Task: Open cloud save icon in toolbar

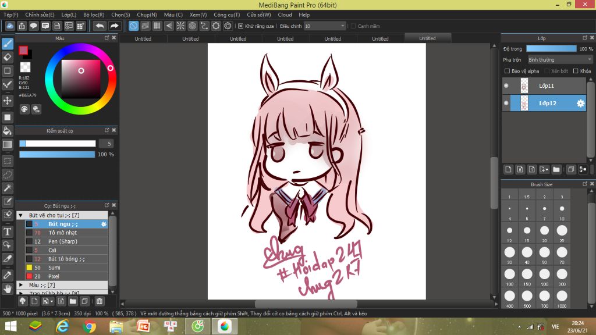Action: [x=10, y=26]
